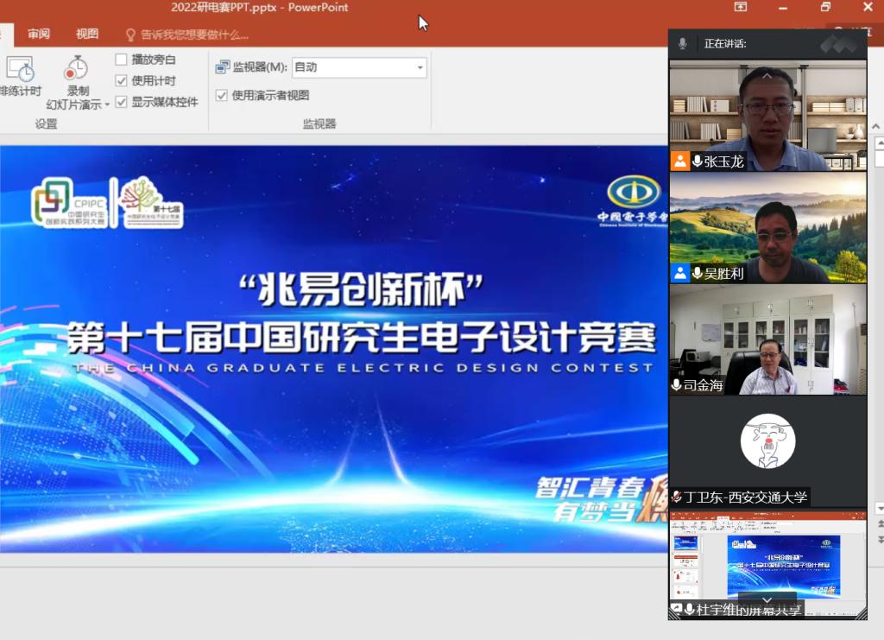Select the 第十七届 tree logo on slide
This screenshot has width=884, height=640.
coord(152,202)
